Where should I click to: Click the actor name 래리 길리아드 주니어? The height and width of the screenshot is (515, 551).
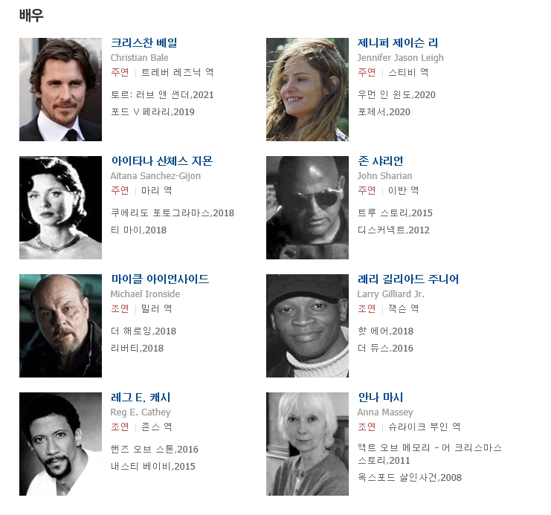408,279
